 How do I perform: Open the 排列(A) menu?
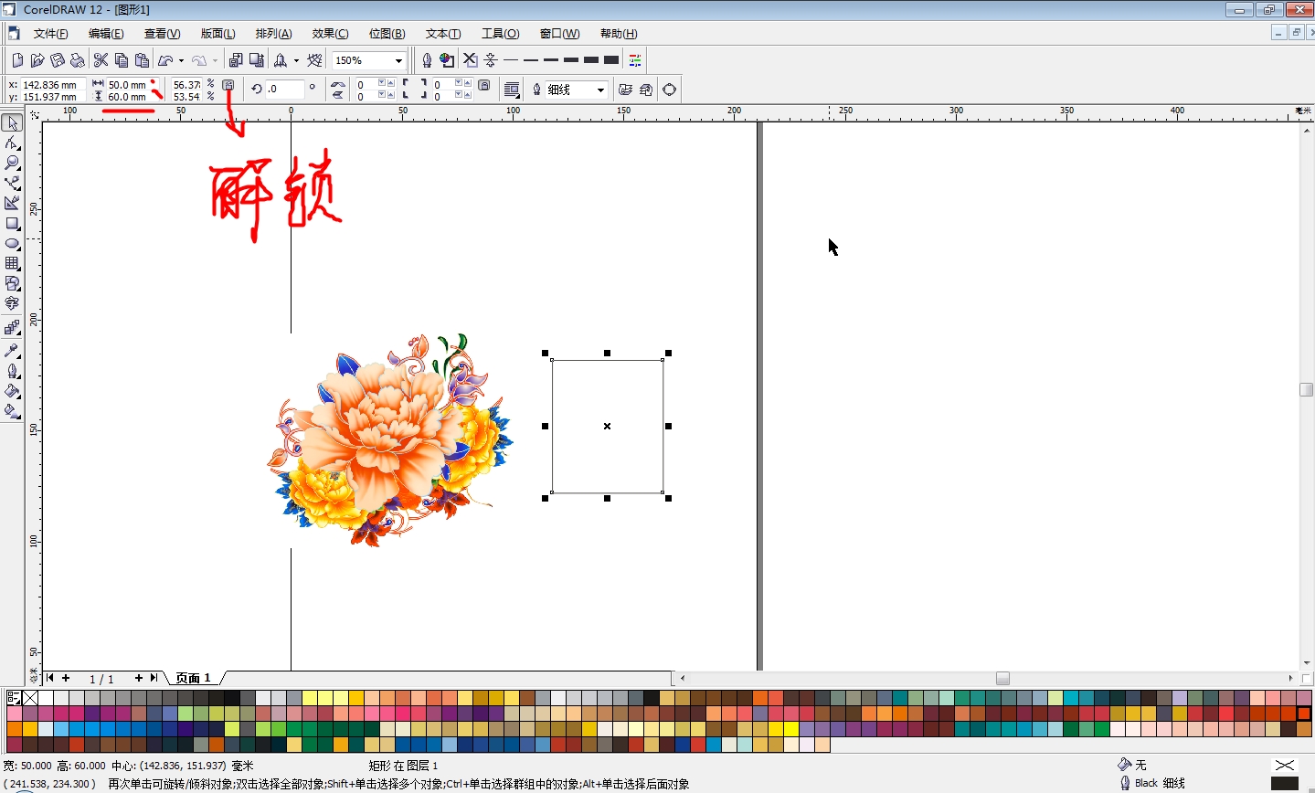tap(273, 34)
